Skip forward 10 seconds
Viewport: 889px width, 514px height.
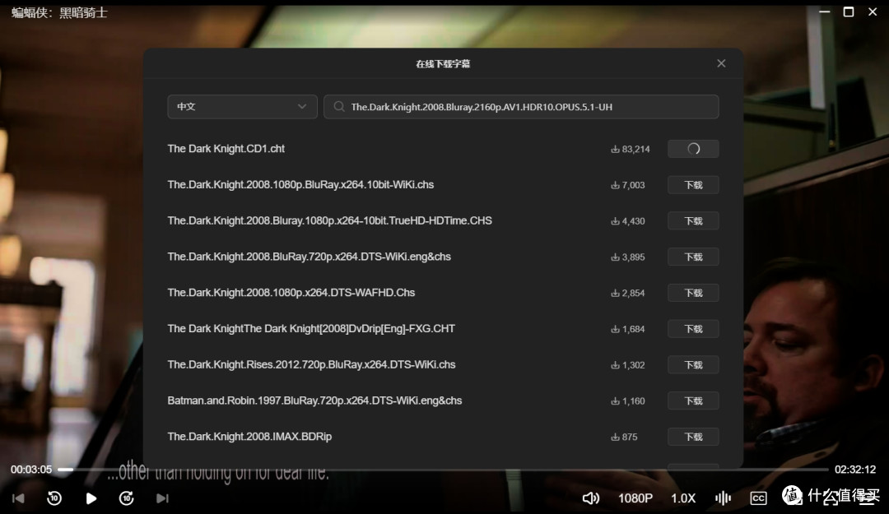tap(127, 498)
